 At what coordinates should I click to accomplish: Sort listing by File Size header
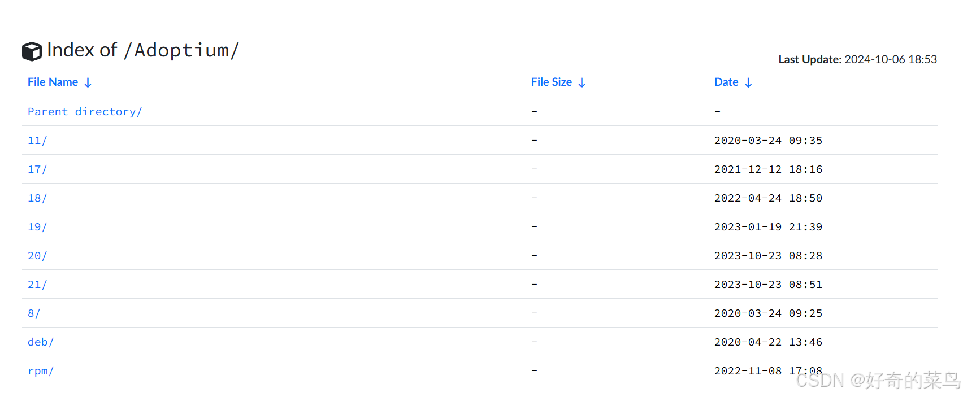pos(552,82)
